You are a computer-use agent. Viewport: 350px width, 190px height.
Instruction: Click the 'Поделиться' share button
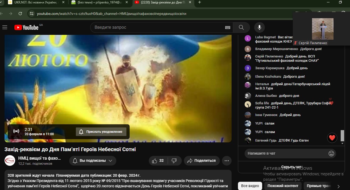pos(201,161)
